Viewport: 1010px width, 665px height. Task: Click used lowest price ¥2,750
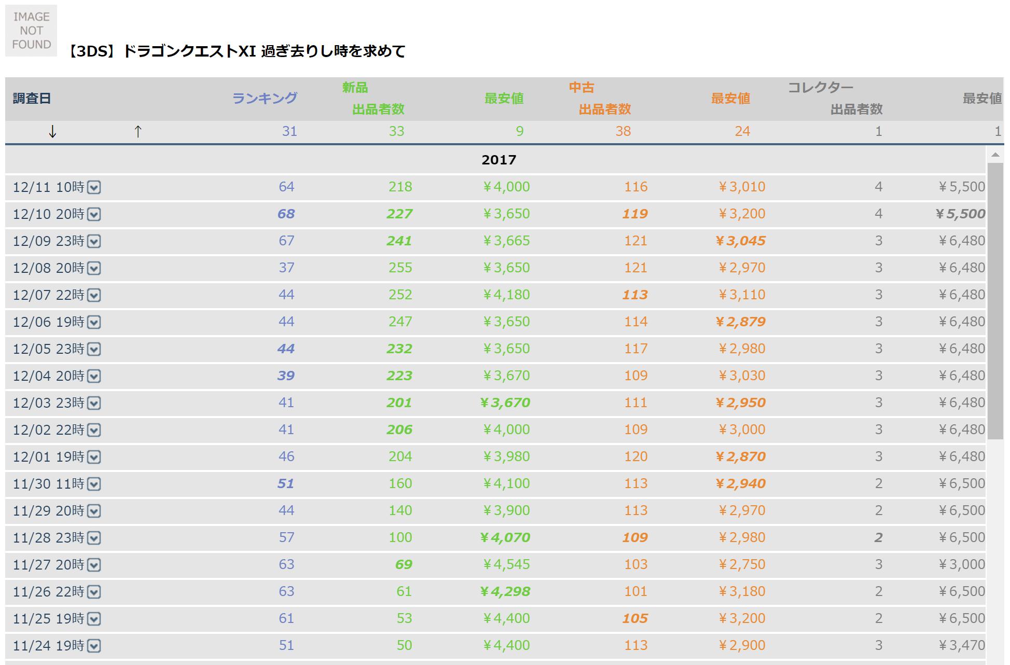tap(742, 564)
